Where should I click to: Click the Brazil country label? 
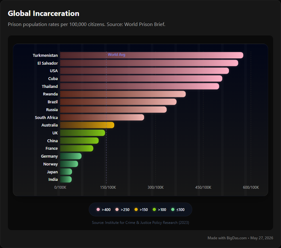click(53, 102)
